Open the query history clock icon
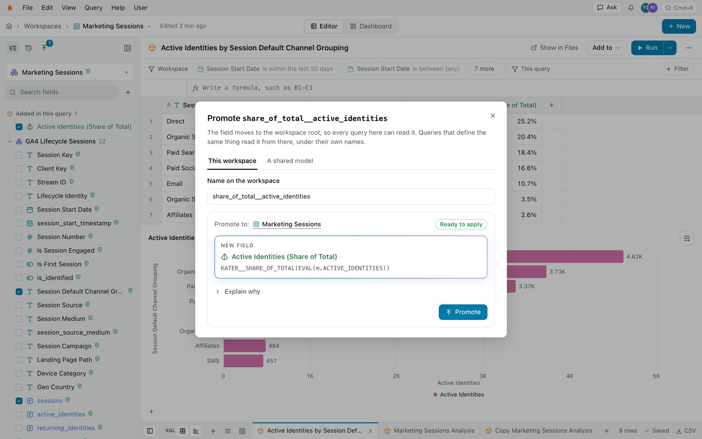 click(x=28, y=48)
